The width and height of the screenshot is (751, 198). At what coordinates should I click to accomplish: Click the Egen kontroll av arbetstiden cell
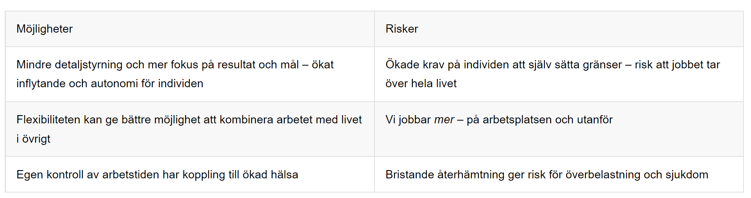(x=190, y=174)
